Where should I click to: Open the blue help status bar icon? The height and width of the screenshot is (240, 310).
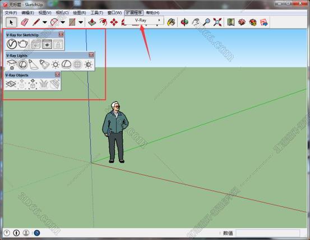(x=37, y=233)
